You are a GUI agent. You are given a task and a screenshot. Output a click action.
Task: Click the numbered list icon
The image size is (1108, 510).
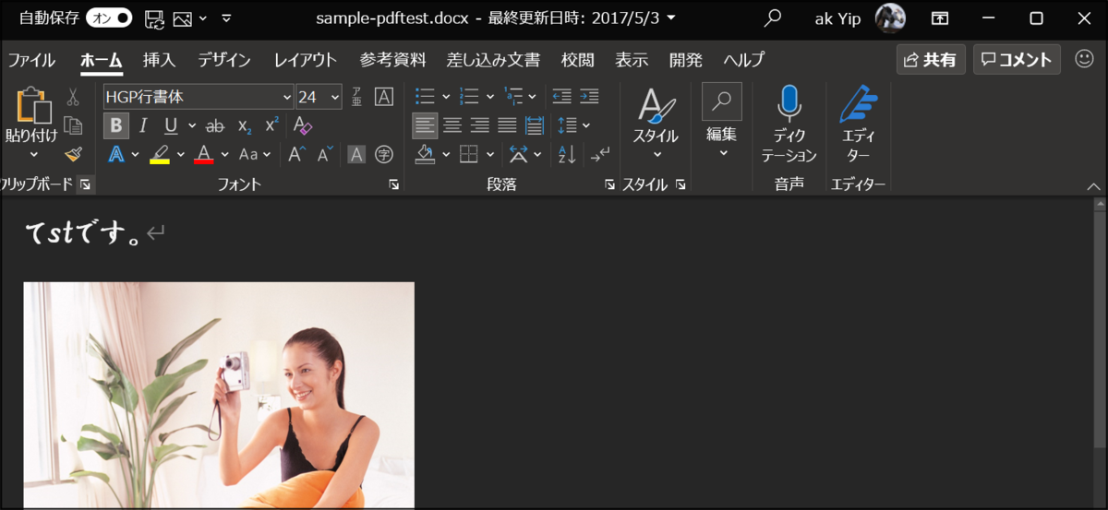click(469, 97)
